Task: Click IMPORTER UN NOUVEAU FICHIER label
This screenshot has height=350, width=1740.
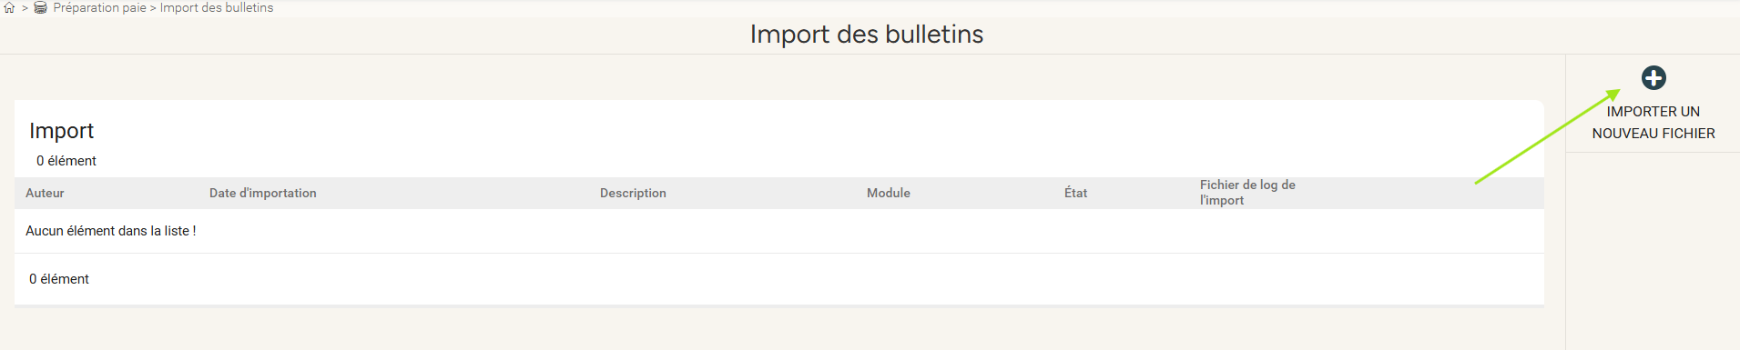Action: click(x=1654, y=122)
